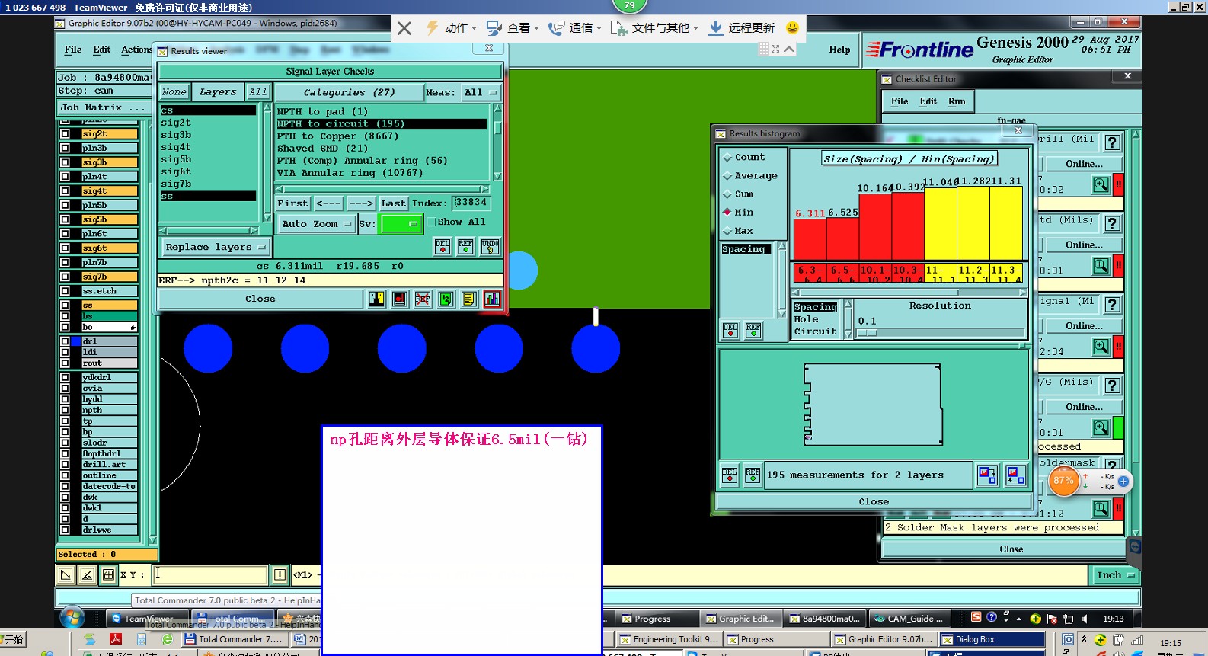
Task: Select Sum radio option in Results histogram
Action: (727, 194)
